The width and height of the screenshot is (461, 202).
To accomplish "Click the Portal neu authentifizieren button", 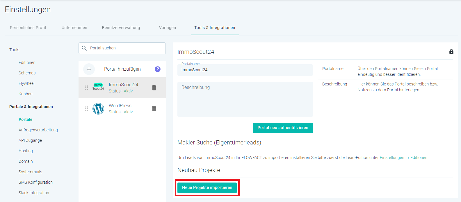I will [x=283, y=128].
